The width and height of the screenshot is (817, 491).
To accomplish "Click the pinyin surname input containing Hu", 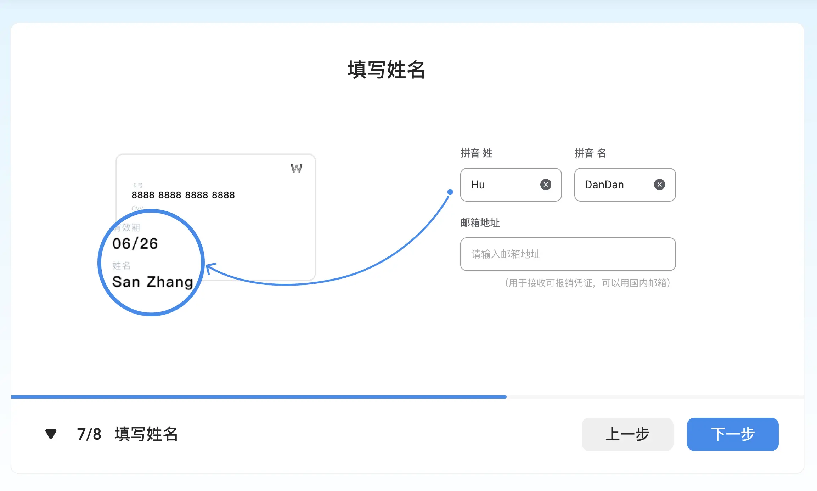I will coord(511,185).
